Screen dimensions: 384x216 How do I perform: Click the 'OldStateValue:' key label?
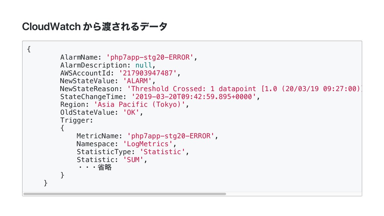89,112
